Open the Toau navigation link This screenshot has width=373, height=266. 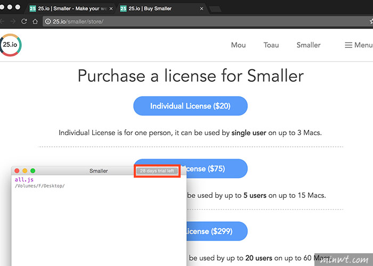pos(271,45)
